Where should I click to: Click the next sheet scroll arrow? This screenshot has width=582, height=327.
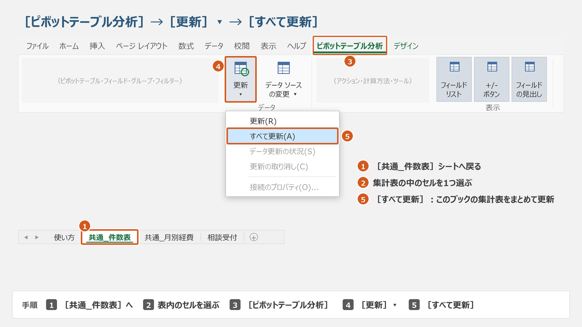[x=37, y=237]
